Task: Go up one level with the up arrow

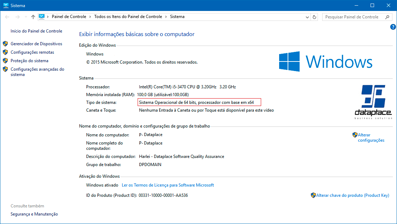Action: (x=33, y=17)
